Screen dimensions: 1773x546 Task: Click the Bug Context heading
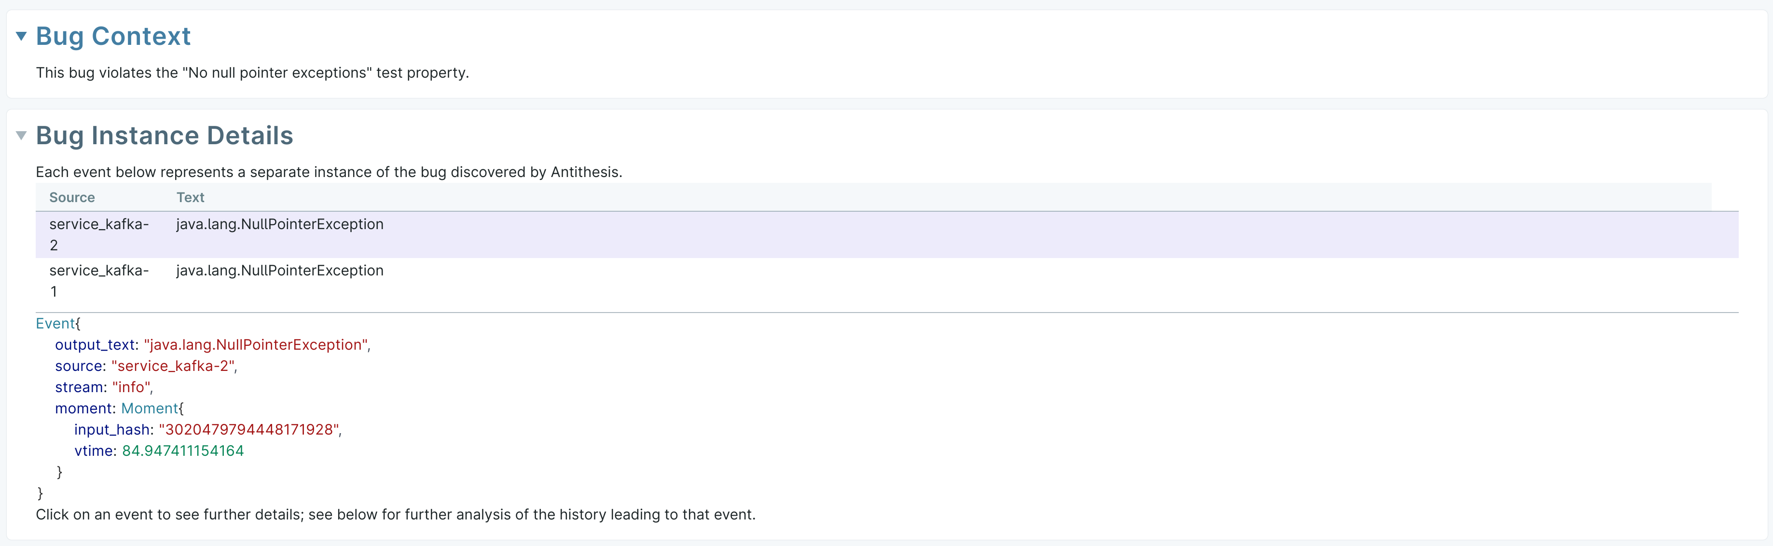(x=113, y=37)
